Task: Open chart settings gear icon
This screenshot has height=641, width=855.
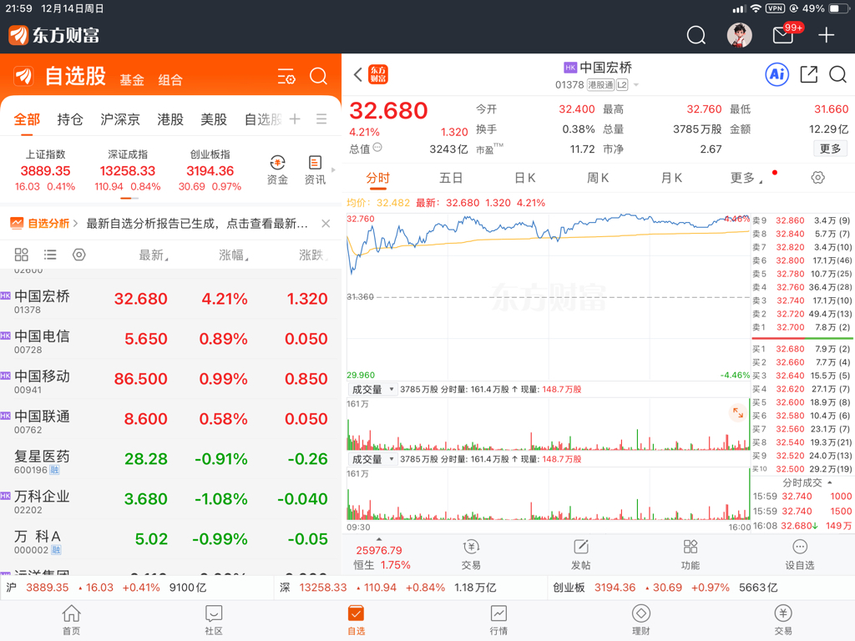Action: coord(818,178)
